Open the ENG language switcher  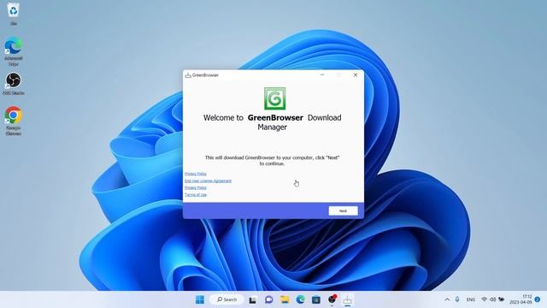point(471,299)
